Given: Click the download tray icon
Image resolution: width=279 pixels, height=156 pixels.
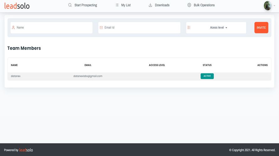Looking at the screenshot, I should (150, 5).
